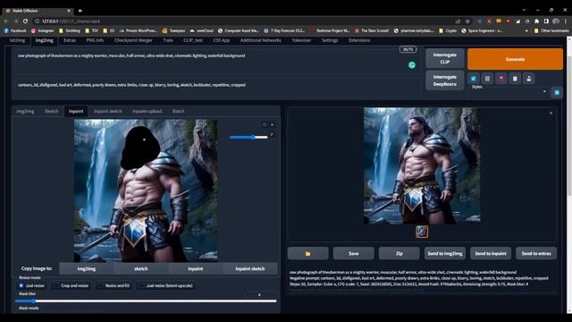This screenshot has height=322, width=572.
Task: Run Interrogate CLIP on the image
Action: (445, 58)
